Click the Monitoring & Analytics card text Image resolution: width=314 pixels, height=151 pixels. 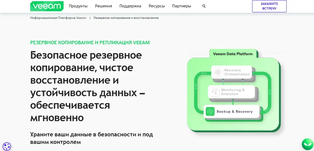(233, 92)
